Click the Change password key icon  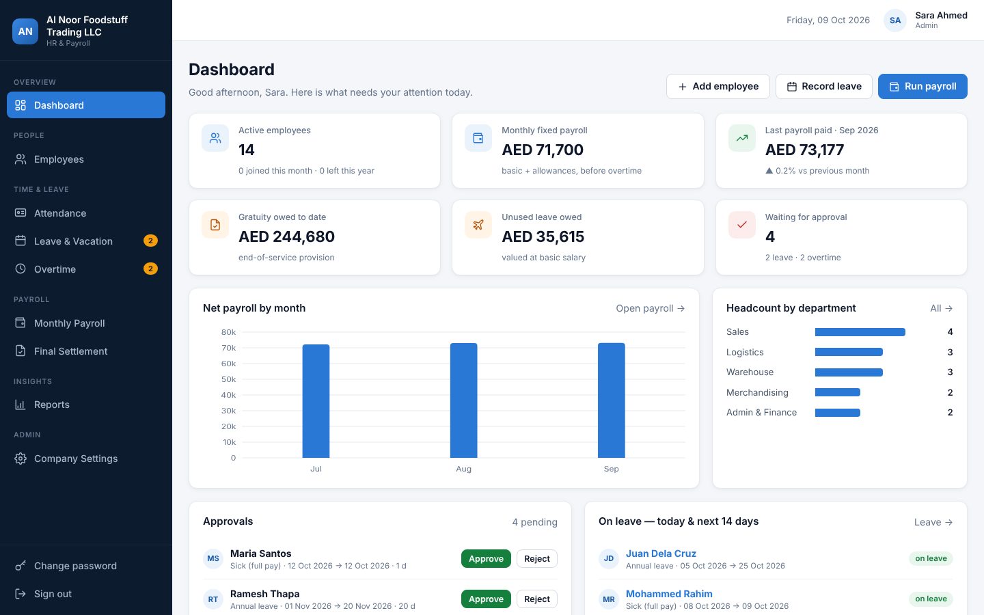pyautogui.click(x=20, y=566)
